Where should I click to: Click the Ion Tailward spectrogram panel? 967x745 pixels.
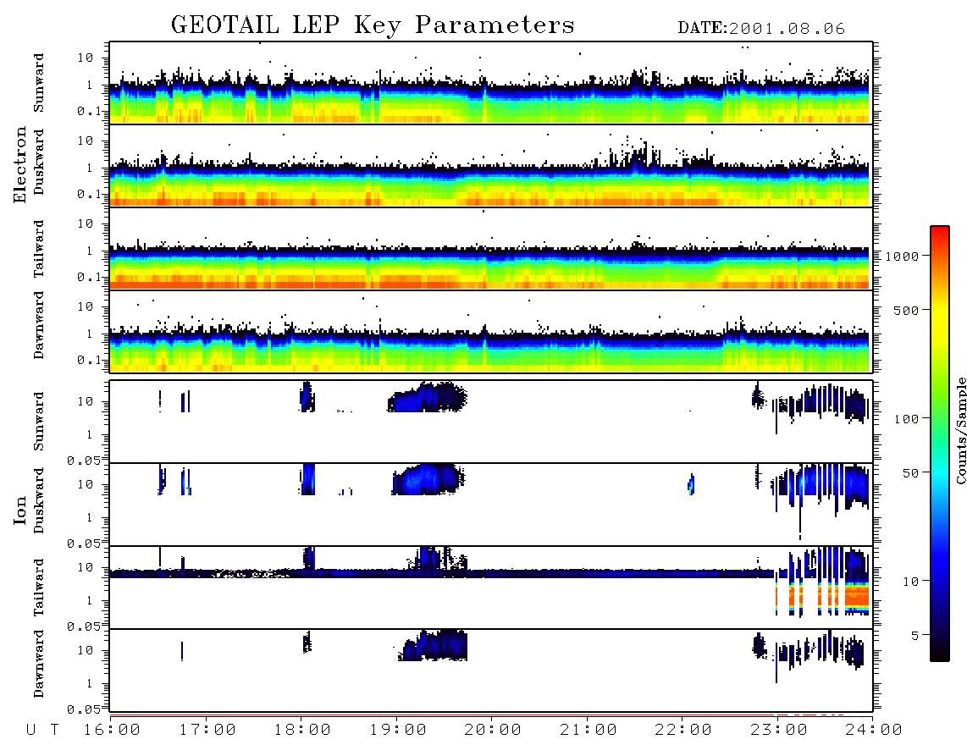click(x=491, y=588)
